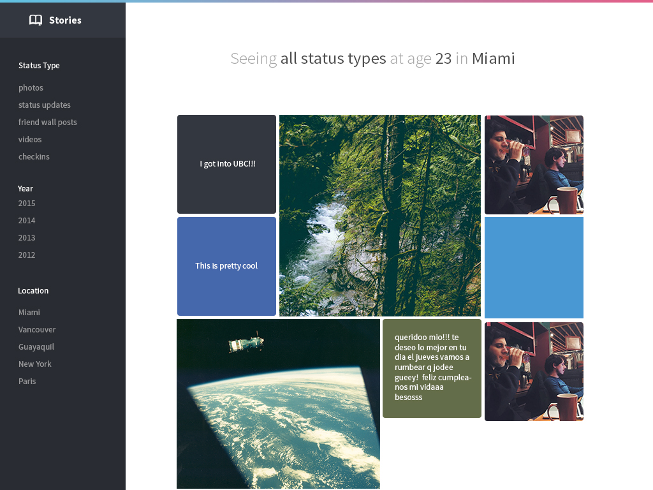Select Paris location
The width and height of the screenshot is (653, 490).
[27, 382]
